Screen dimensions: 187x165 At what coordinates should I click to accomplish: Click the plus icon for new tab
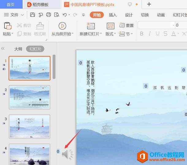tap(149, 4)
